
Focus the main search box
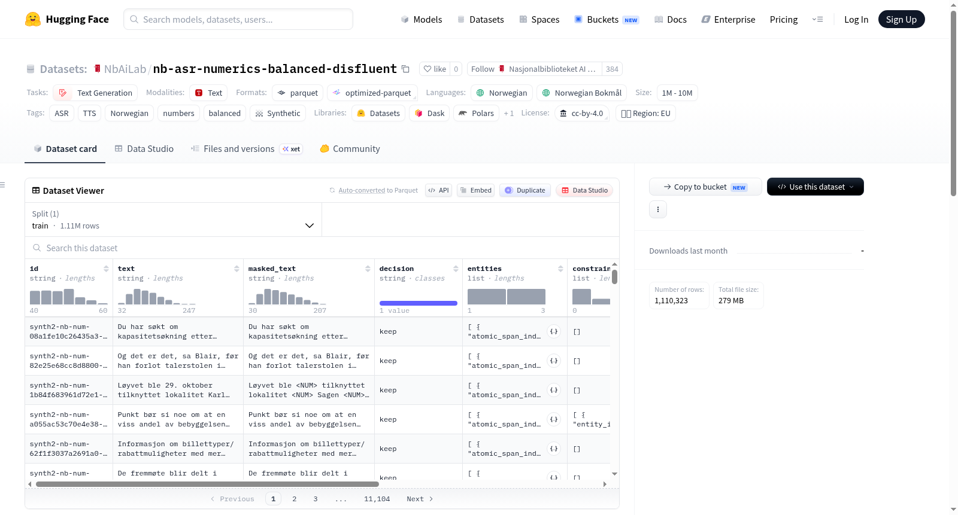tap(238, 19)
